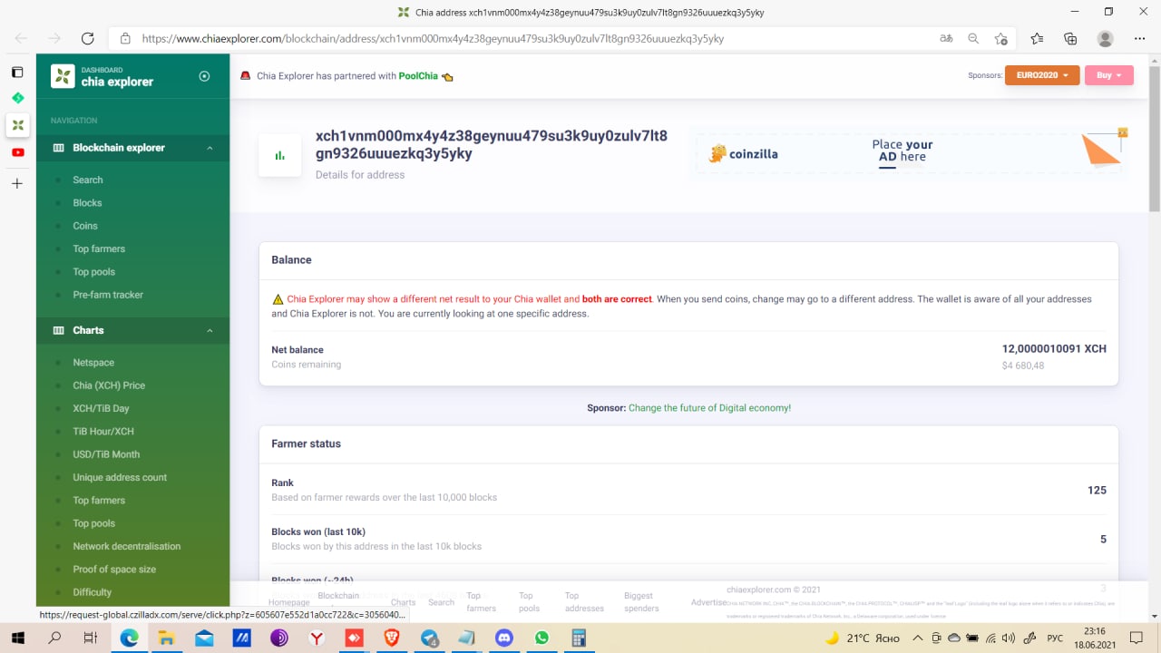Open the Netspace chart

coord(93,363)
